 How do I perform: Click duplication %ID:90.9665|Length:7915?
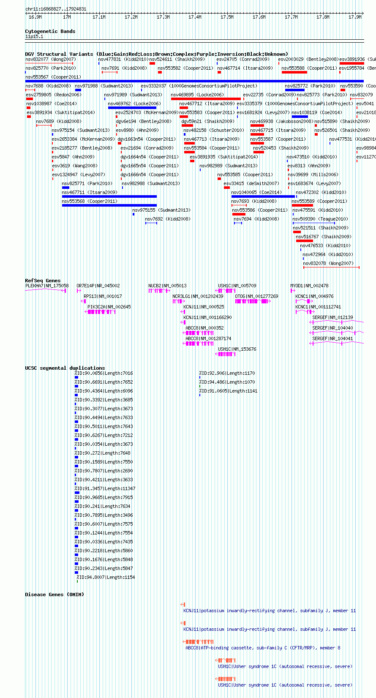pyautogui.click(x=104, y=497)
